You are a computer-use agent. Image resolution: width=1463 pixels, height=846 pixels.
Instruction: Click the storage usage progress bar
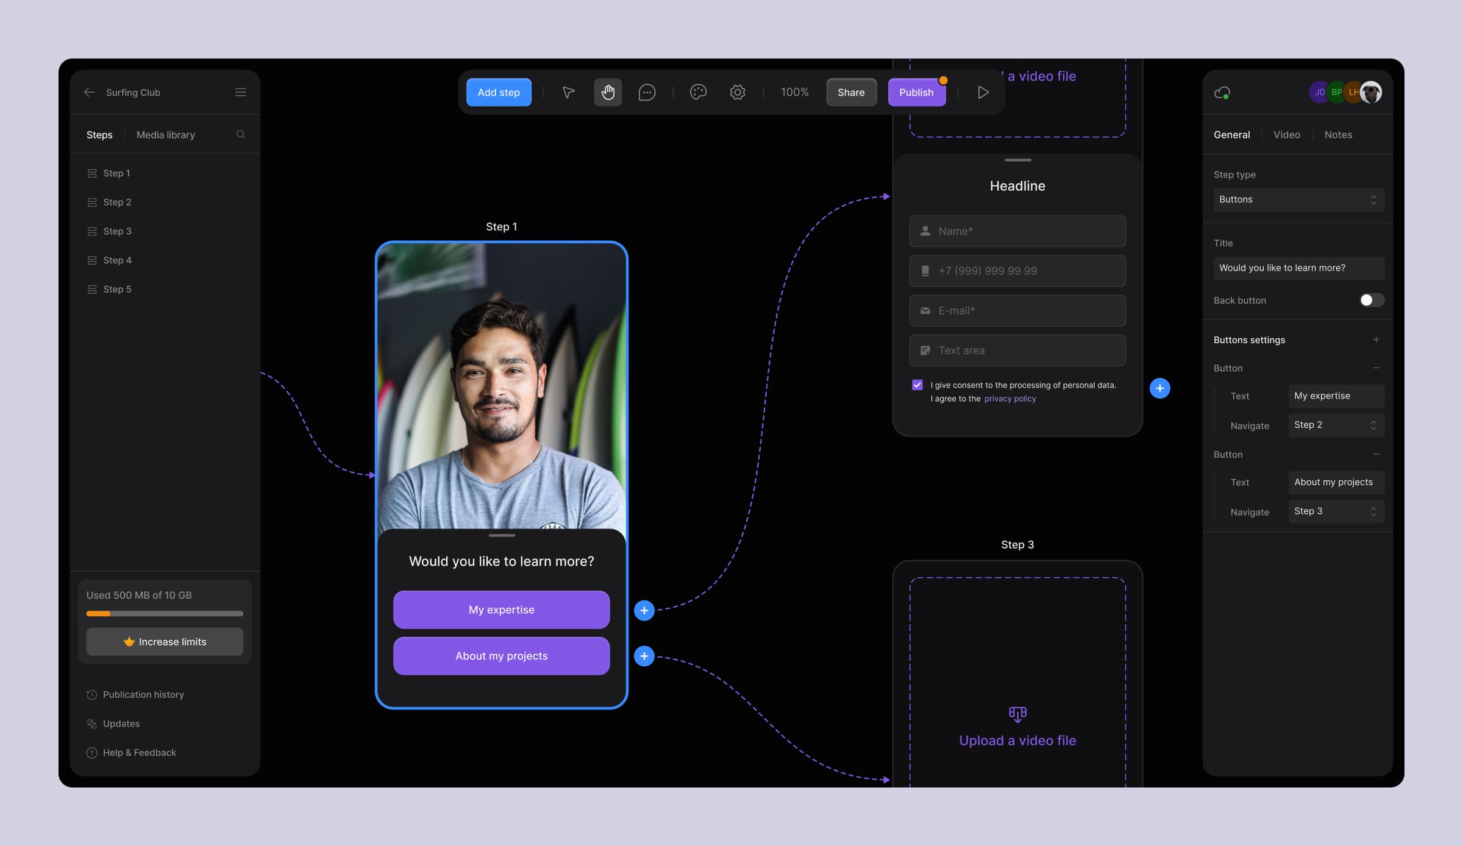[165, 613]
